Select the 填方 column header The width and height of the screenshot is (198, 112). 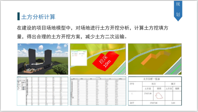coord(173,84)
